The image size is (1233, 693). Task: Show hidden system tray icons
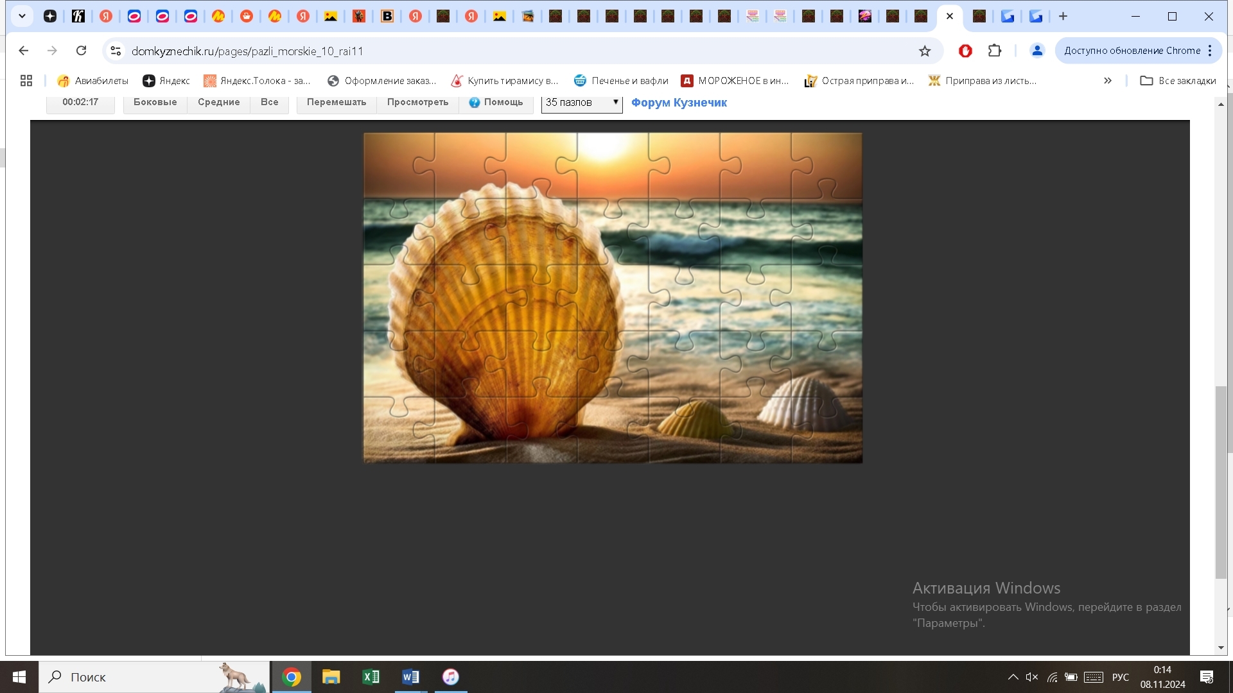[1013, 677]
